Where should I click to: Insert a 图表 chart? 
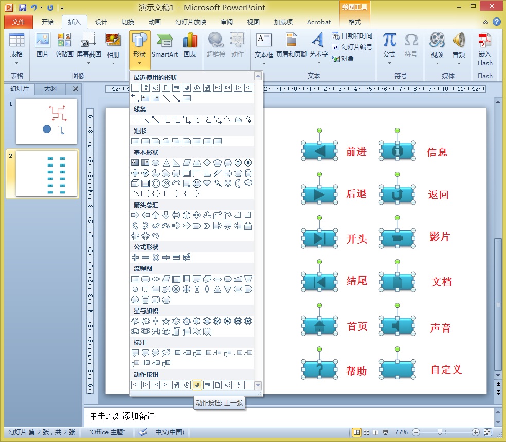tap(190, 46)
